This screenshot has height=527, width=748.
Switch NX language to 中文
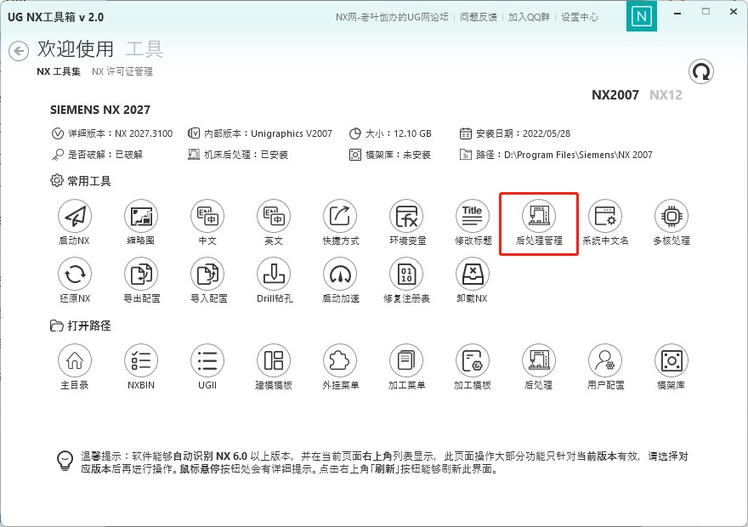207,217
